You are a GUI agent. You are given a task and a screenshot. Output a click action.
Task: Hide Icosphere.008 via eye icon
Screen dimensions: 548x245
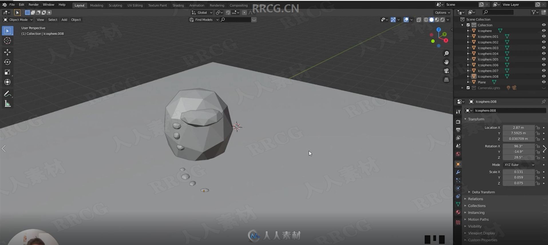pos(544,76)
